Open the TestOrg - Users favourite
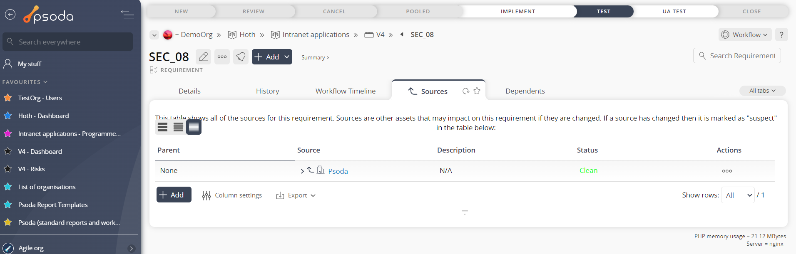This screenshot has width=796, height=254. pos(40,98)
